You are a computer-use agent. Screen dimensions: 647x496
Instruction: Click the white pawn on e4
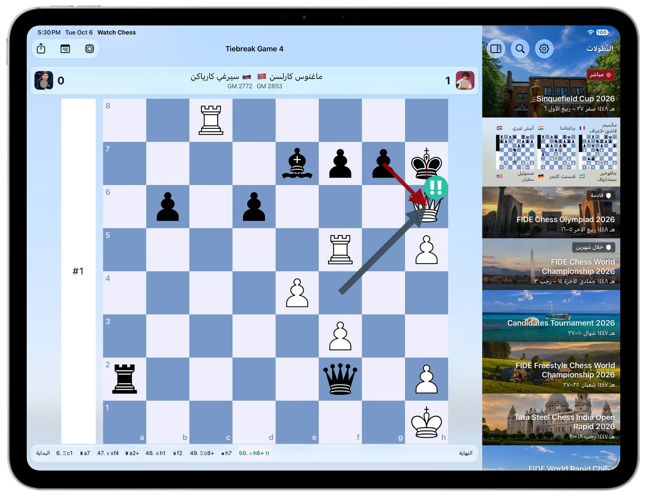coord(297,293)
